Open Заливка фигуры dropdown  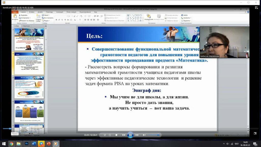click(x=172, y=15)
